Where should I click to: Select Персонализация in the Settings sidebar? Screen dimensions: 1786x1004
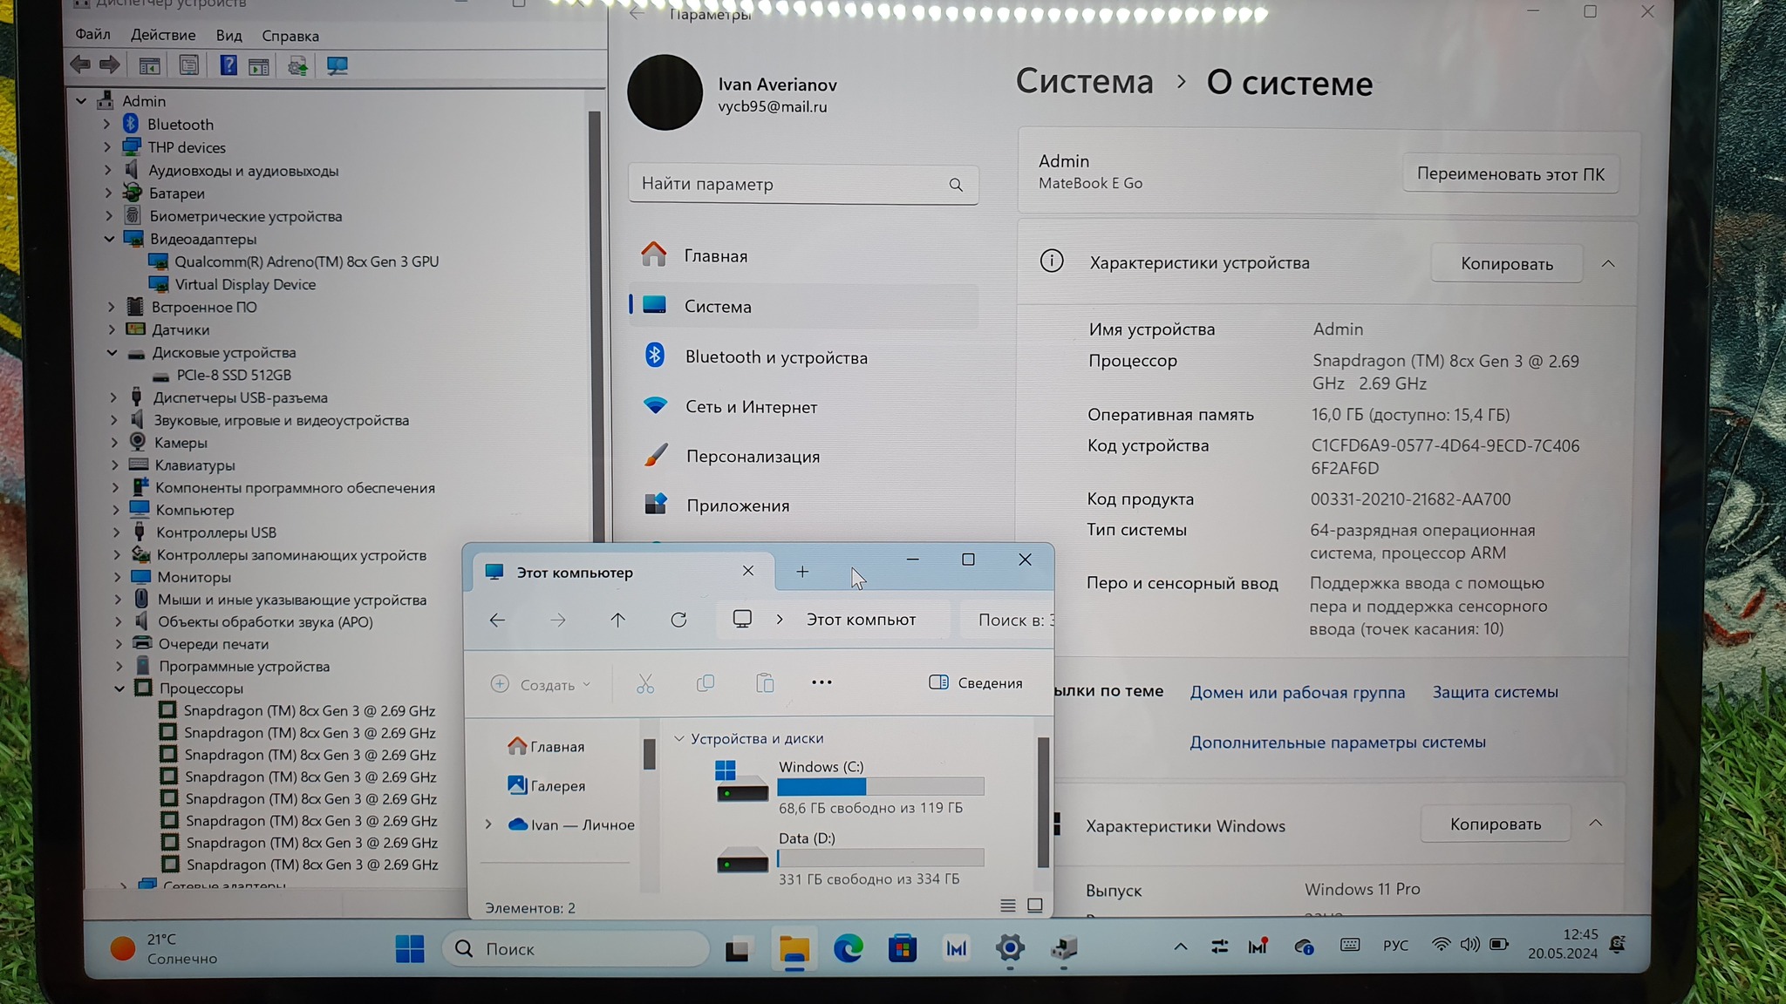pyautogui.click(x=752, y=456)
